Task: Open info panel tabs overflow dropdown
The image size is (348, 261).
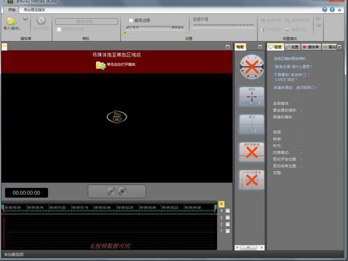Action: [340, 47]
